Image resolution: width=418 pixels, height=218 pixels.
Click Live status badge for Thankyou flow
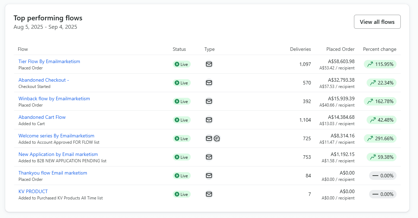click(x=182, y=176)
